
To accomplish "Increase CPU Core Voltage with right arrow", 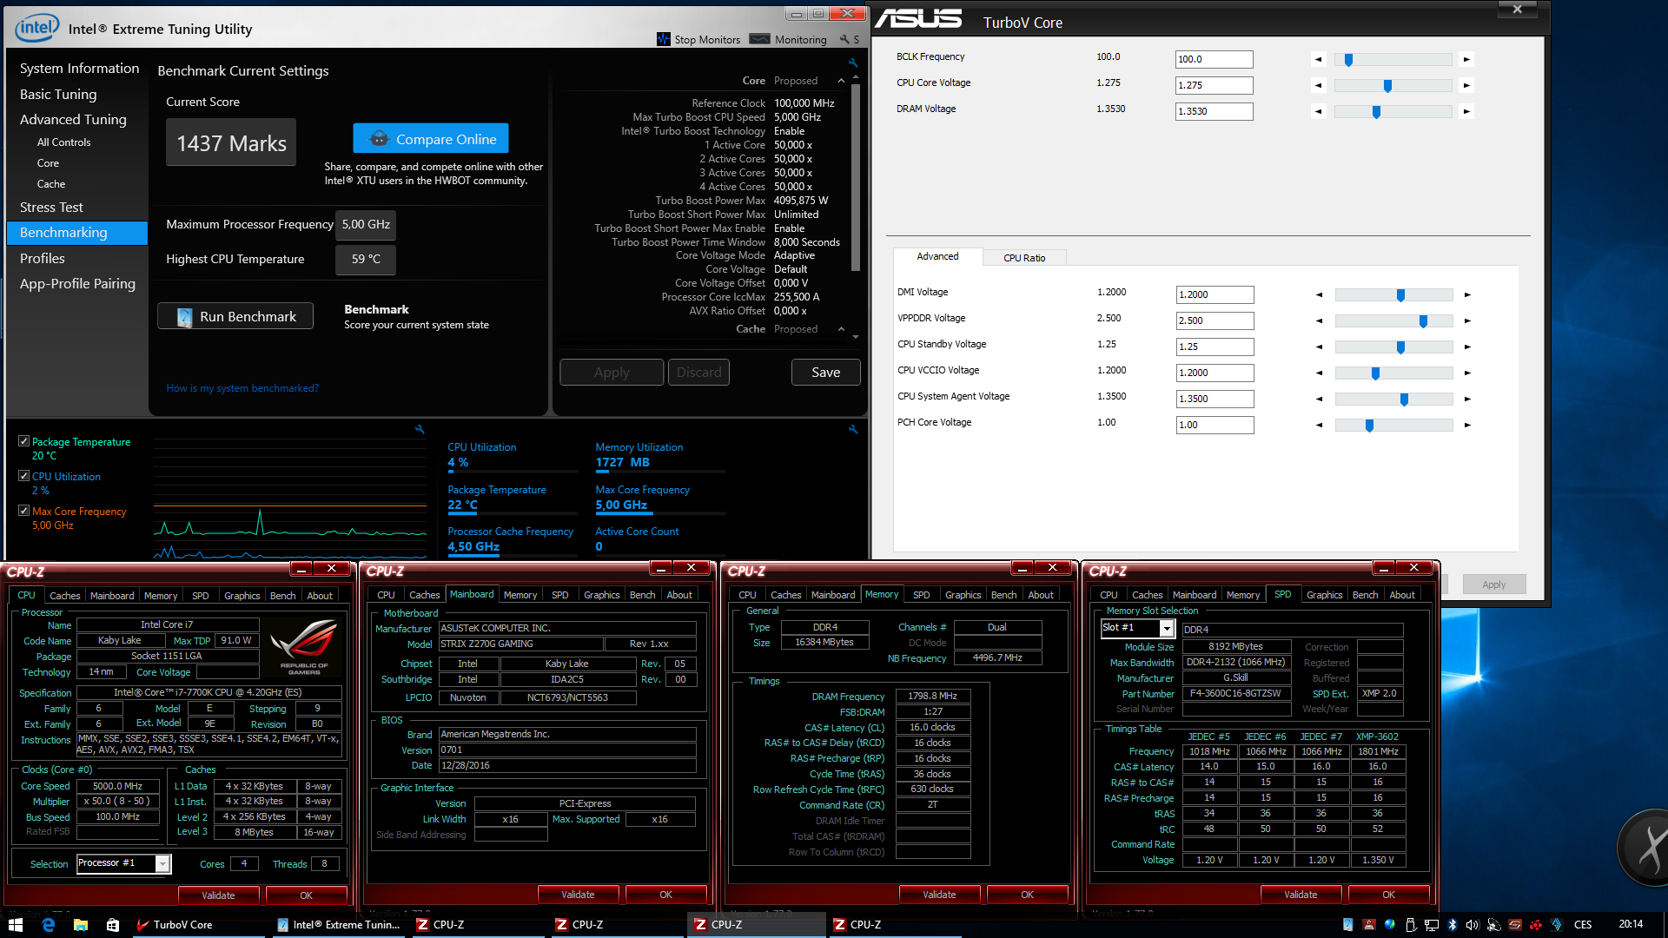I will [1466, 86].
